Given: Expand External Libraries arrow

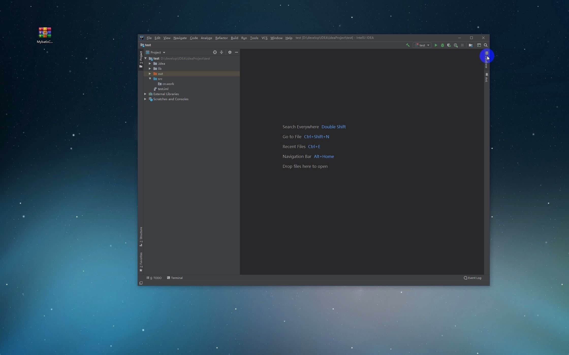Looking at the screenshot, I should pos(145,94).
